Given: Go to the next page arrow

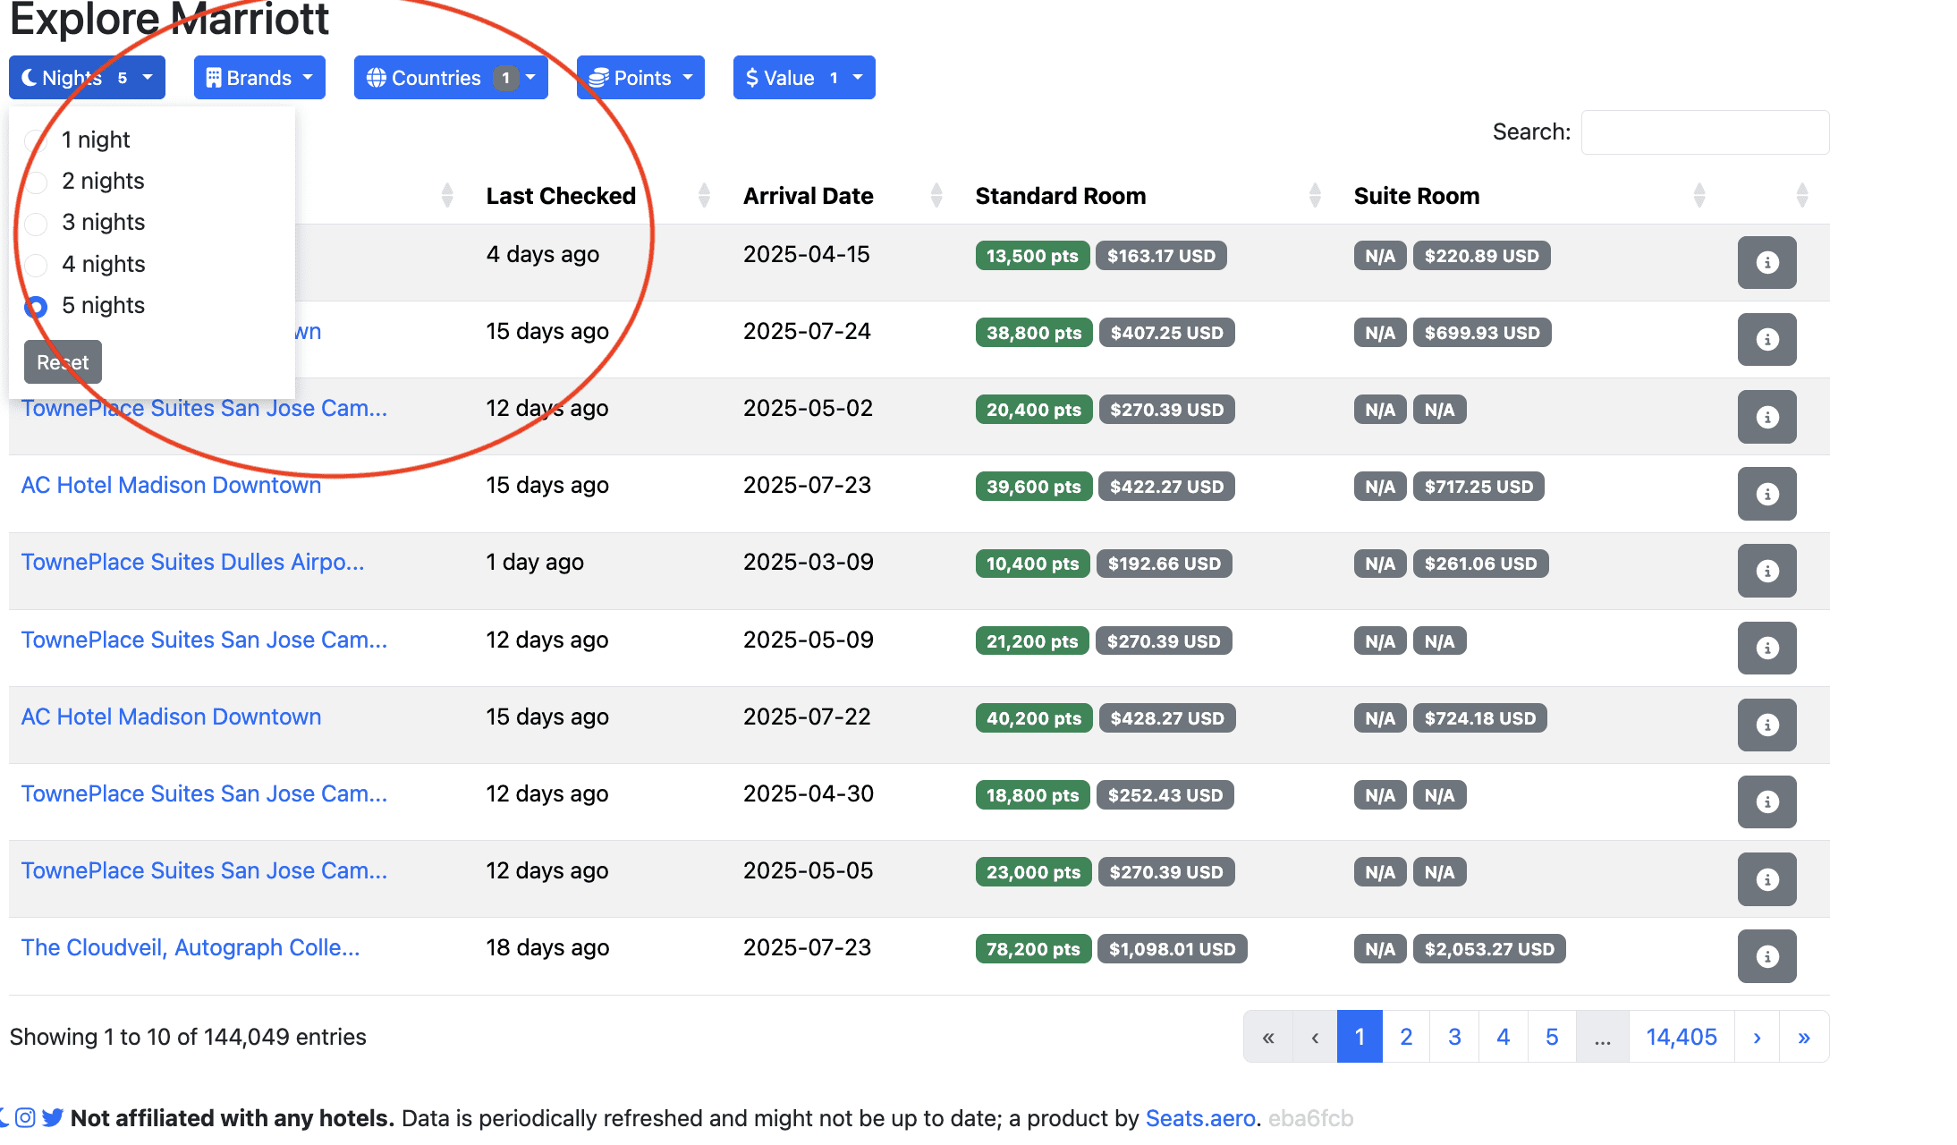Looking at the screenshot, I should [1757, 1037].
